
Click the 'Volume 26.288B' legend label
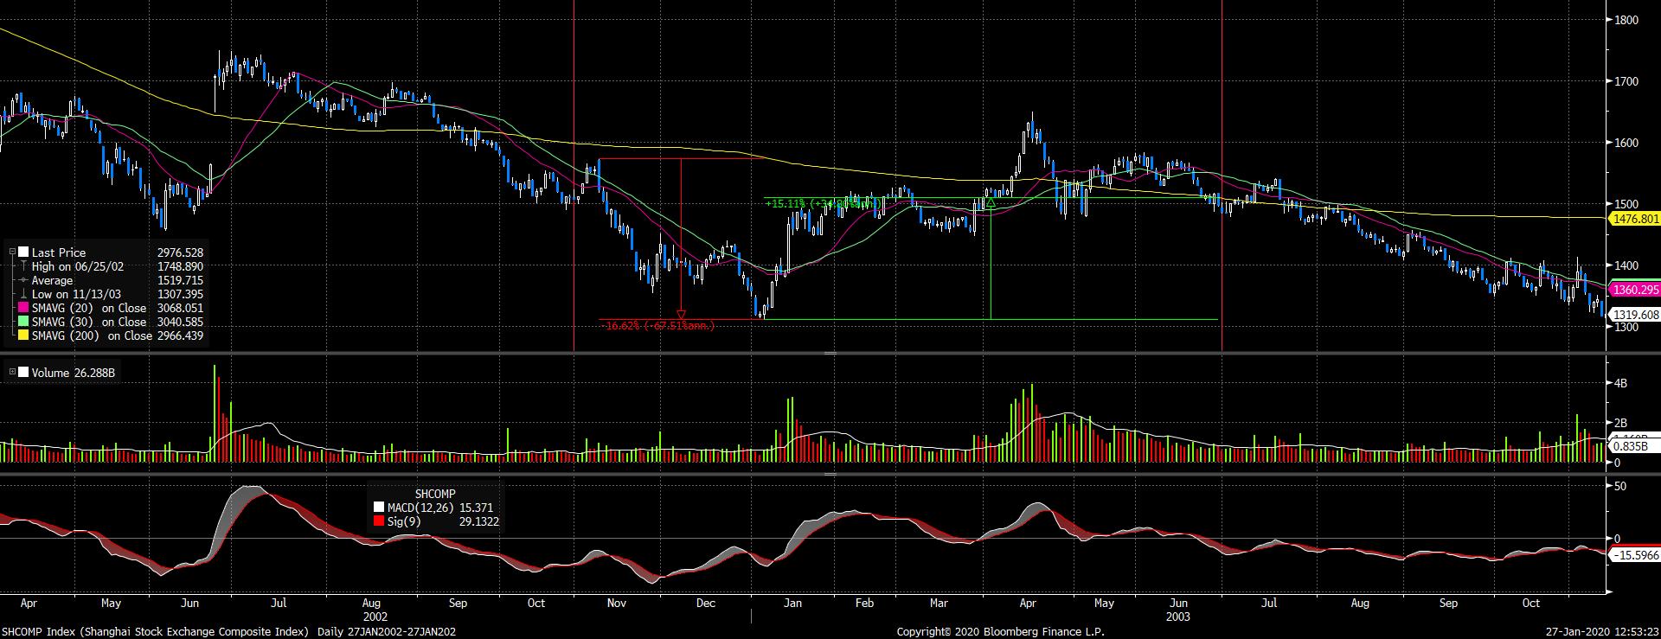[74, 373]
